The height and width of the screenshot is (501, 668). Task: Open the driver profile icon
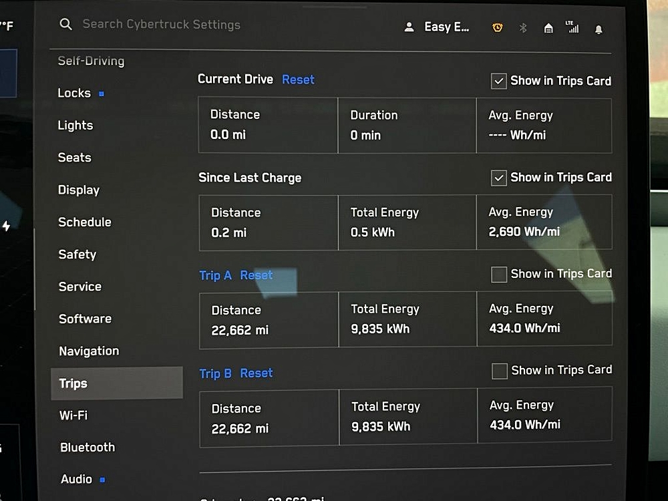(409, 27)
